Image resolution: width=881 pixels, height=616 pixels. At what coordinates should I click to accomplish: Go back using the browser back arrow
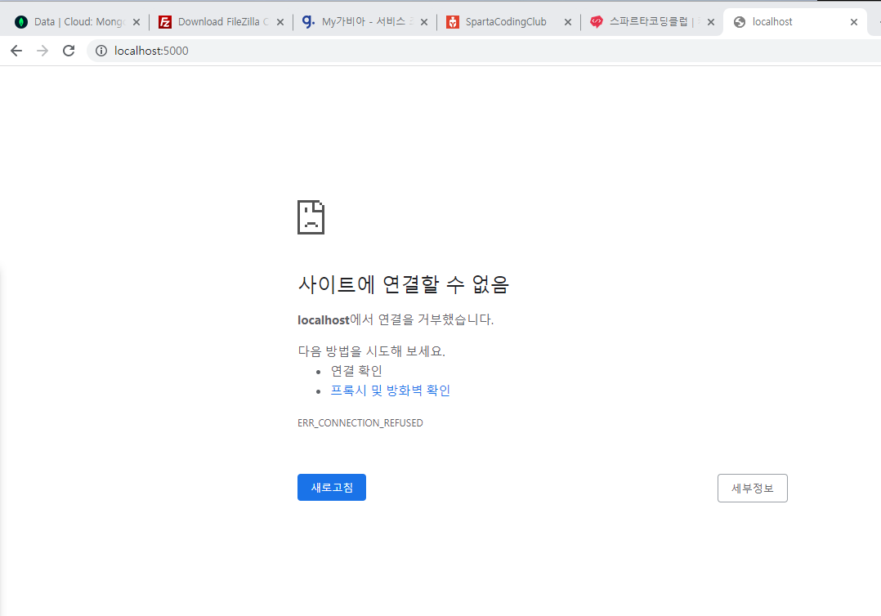(x=16, y=51)
